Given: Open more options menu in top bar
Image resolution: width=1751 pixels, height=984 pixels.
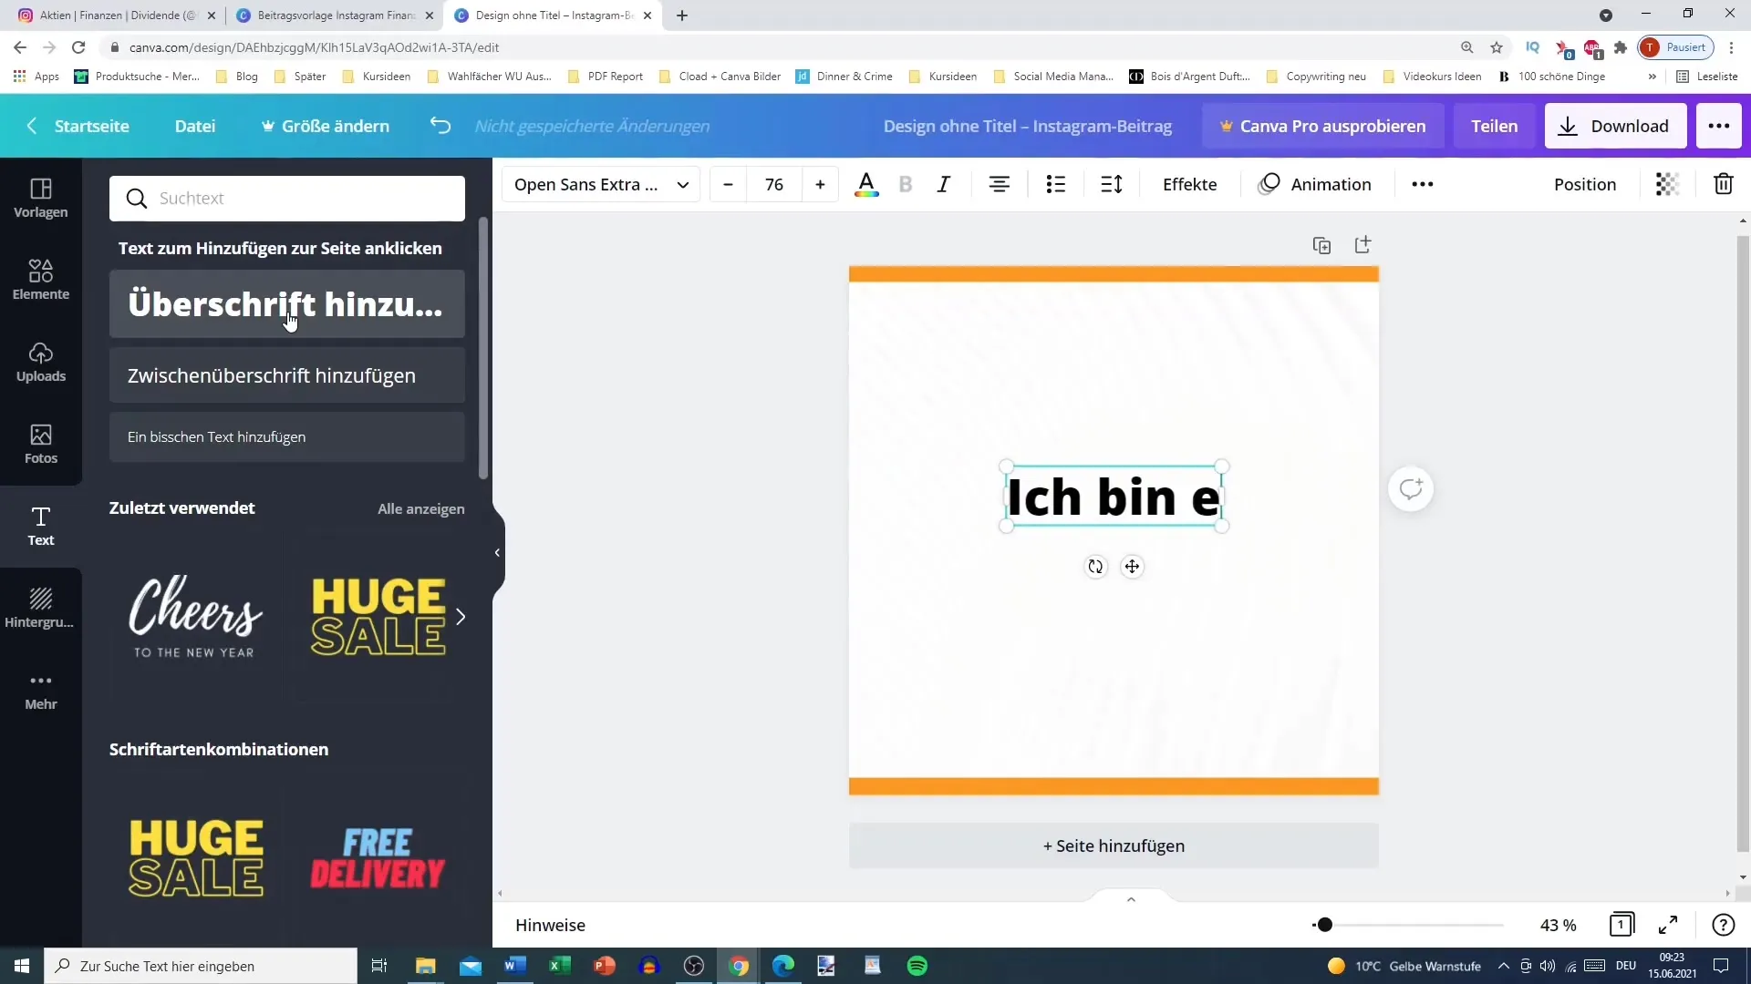Looking at the screenshot, I should pyautogui.click(x=1719, y=126).
